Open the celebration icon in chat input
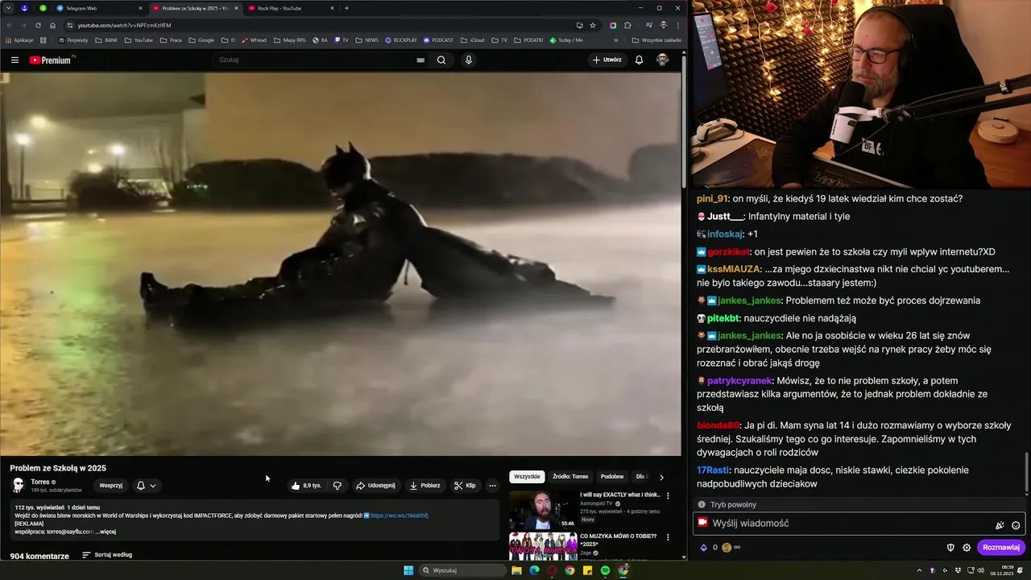Viewport: 1031px width, 580px height. click(1000, 525)
